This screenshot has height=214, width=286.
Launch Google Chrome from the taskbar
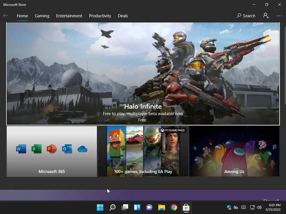pyautogui.click(x=174, y=207)
